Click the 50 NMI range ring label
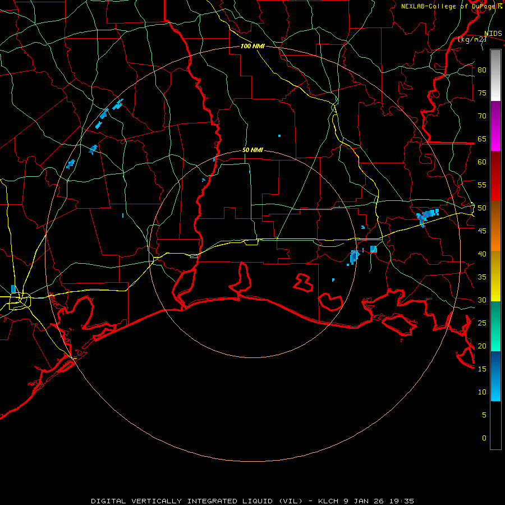The width and height of the screenshot is (505, 505). tap(252, 150)
